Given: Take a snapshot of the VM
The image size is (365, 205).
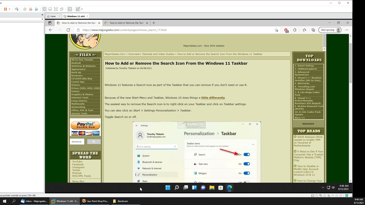Looking at the screenshot, I should pyautogui.click(x=25, y=9).
